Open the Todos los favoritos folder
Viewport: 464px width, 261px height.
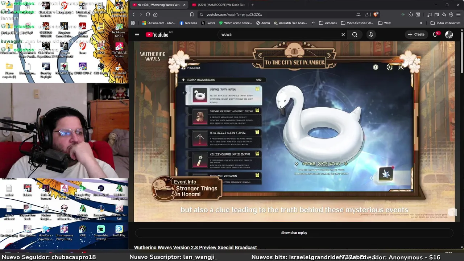[x=445, y=23]
